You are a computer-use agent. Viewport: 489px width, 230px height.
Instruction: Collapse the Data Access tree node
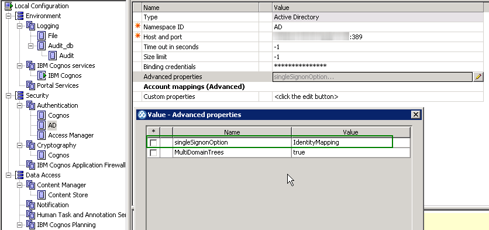coord(9,175)
